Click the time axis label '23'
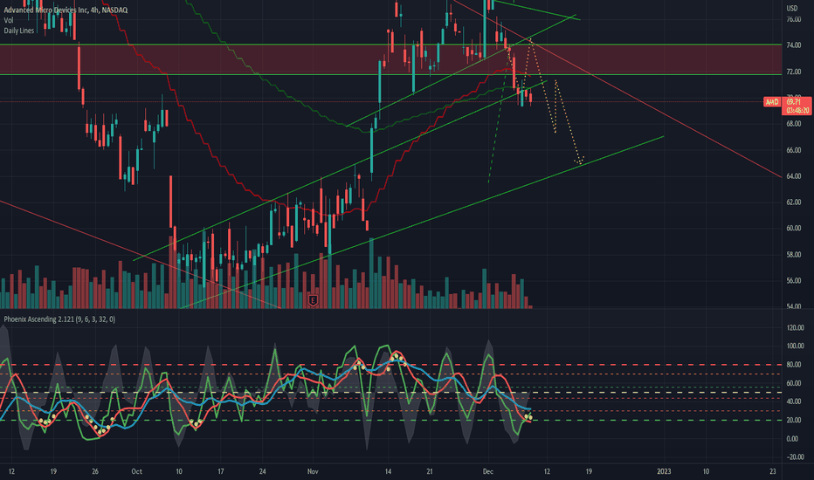 [772, 471]
